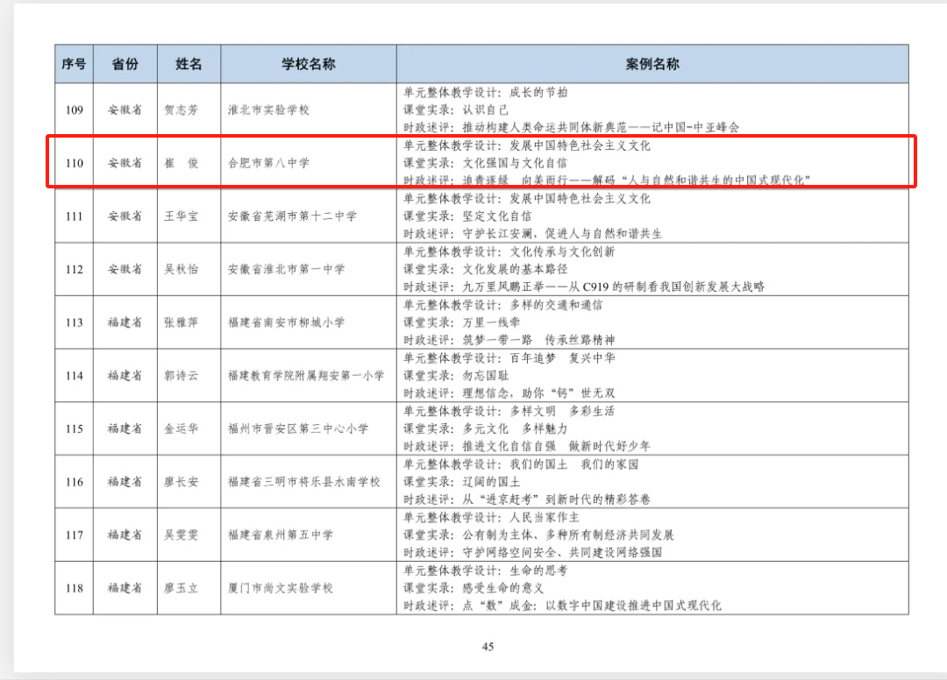Click school 厦门市尚文实验学校

click(281, 588)
